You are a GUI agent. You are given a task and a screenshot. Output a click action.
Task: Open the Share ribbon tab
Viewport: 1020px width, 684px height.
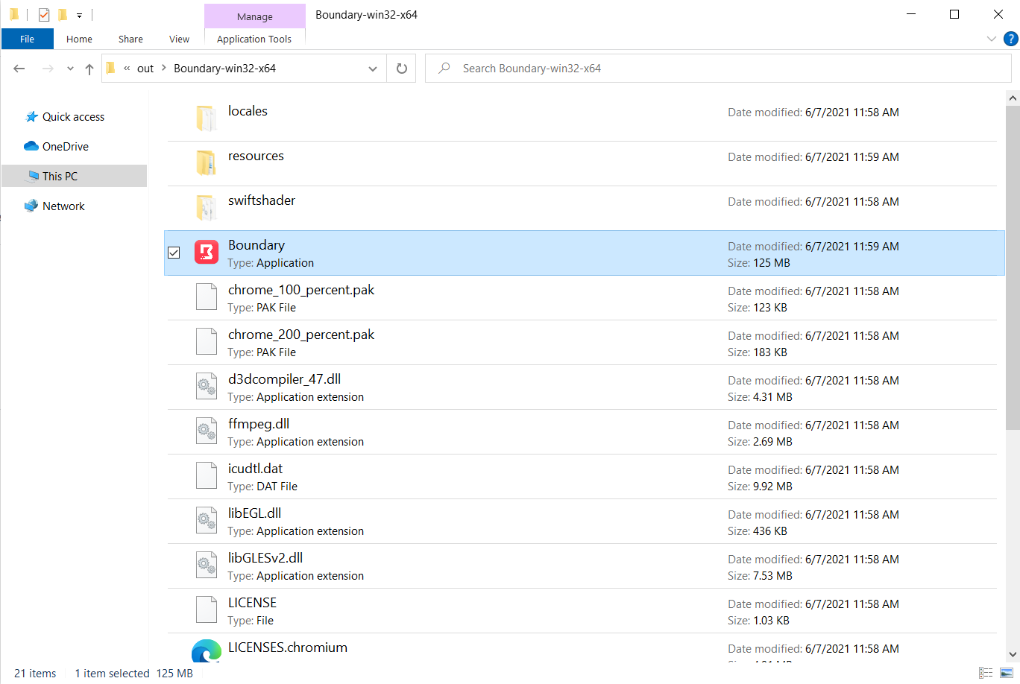point(130,39)
